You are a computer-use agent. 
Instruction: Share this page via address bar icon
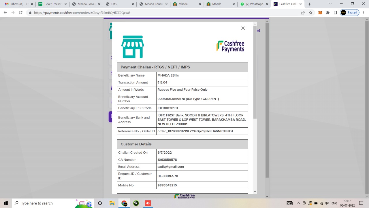click(x=303, y=13)
